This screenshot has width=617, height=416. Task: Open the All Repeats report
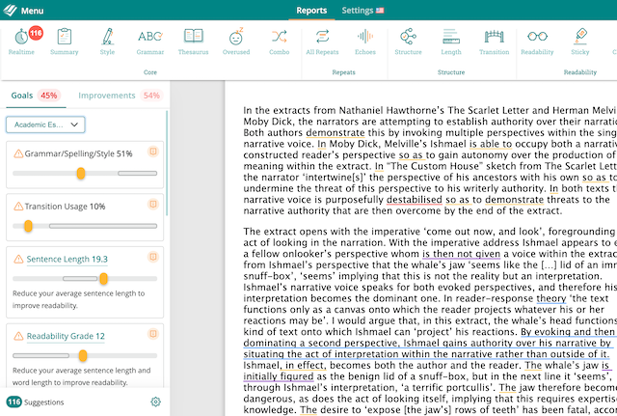(x=322, y=42)
